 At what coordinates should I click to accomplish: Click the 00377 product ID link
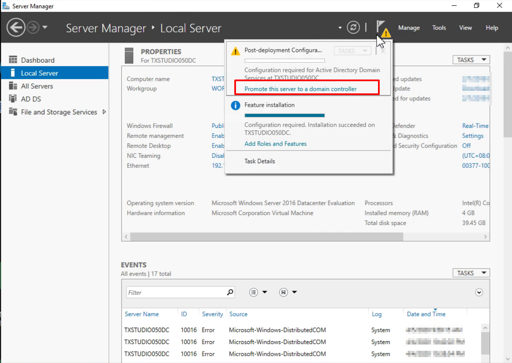coord(476,166)
